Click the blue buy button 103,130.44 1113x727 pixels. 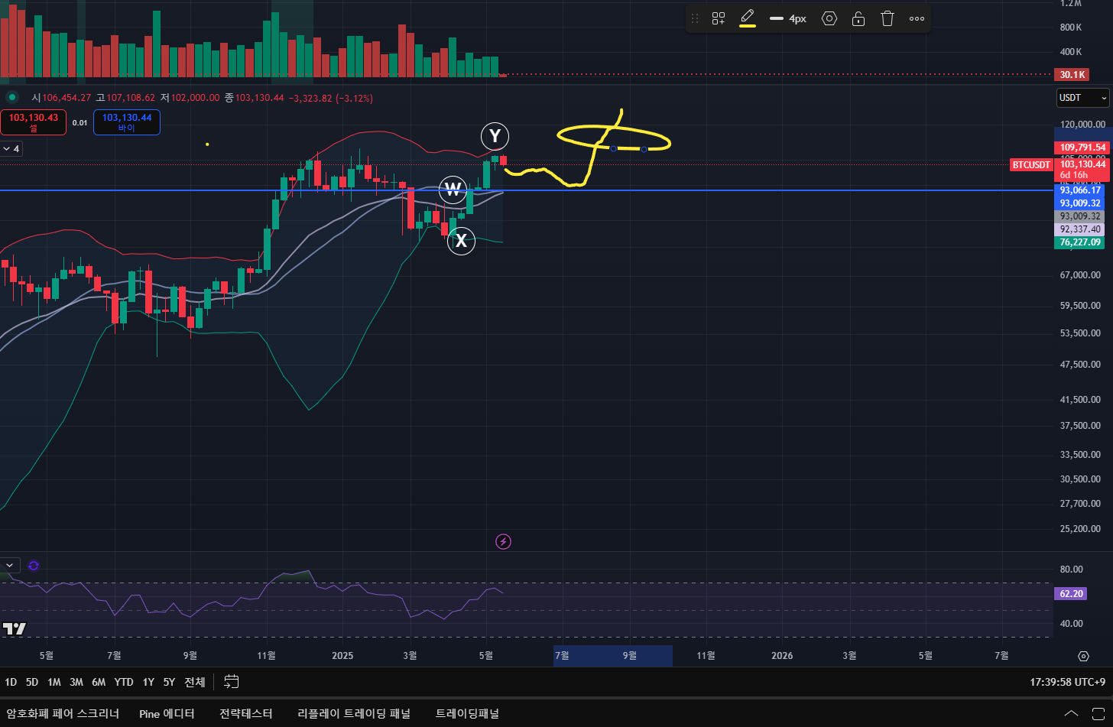[x=127, y=122]
